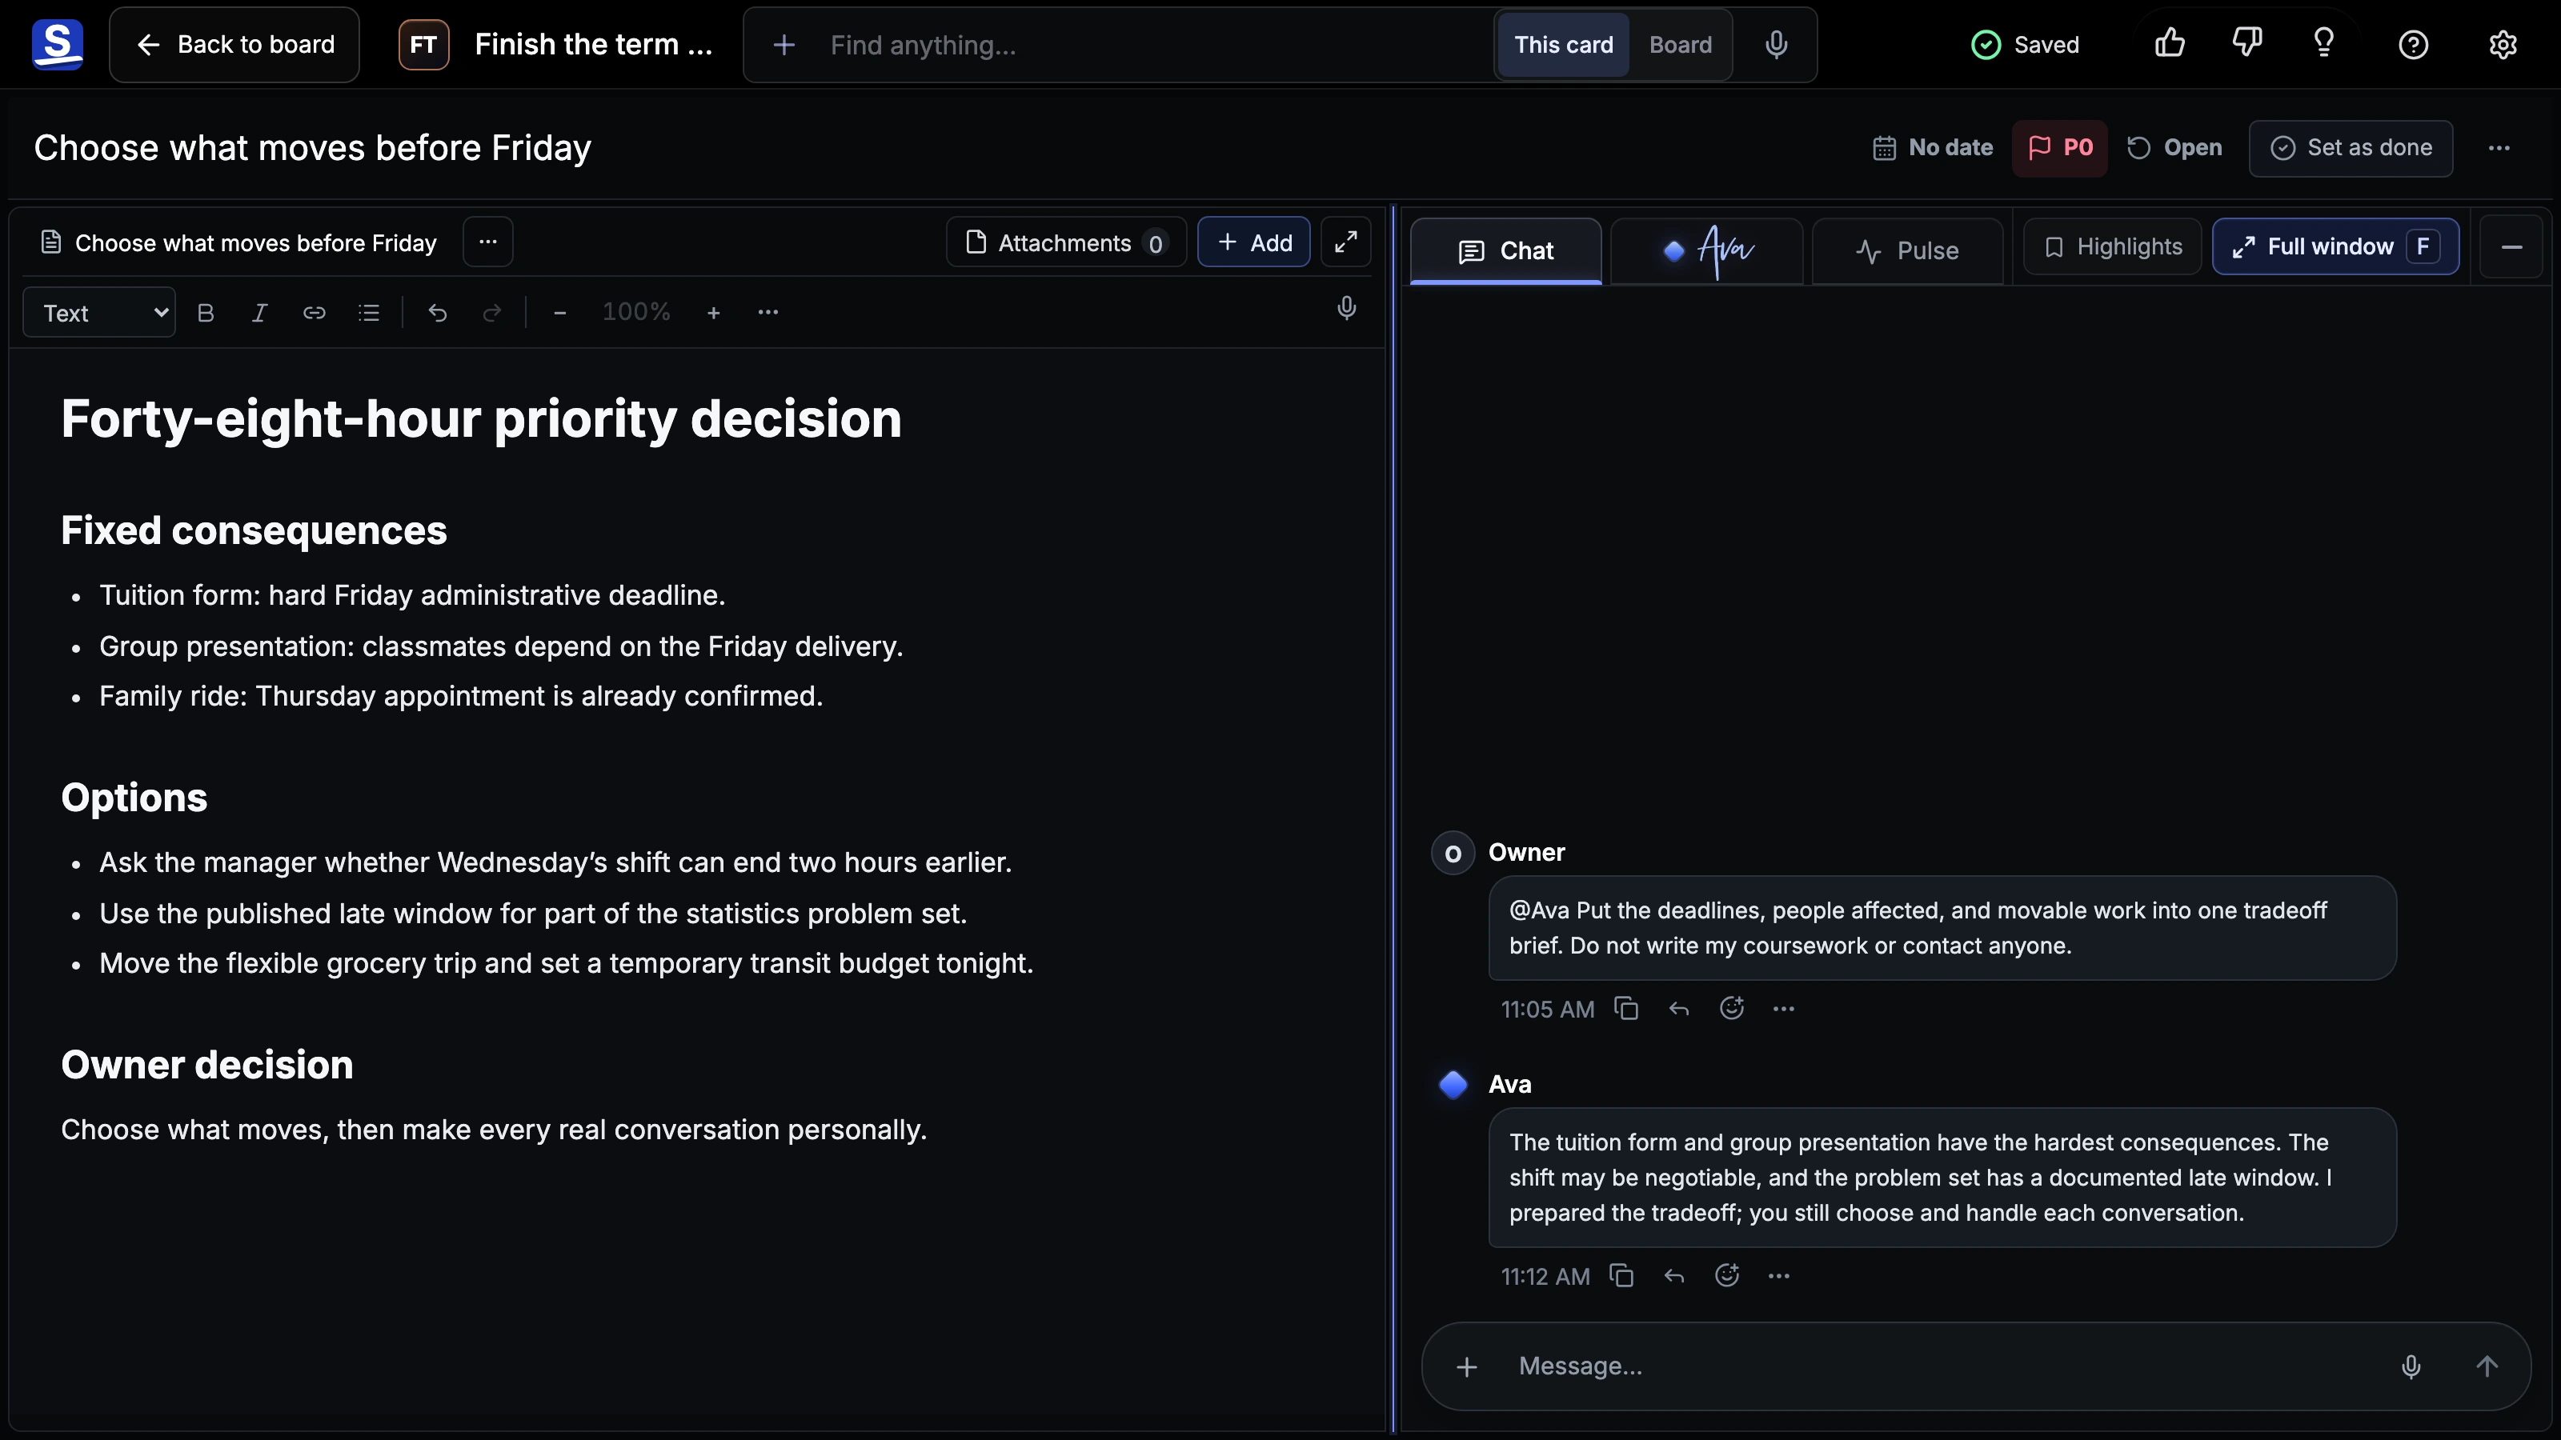Give thumbs up feedback
2561x1440 pixels.
[x=2170, y=44]
